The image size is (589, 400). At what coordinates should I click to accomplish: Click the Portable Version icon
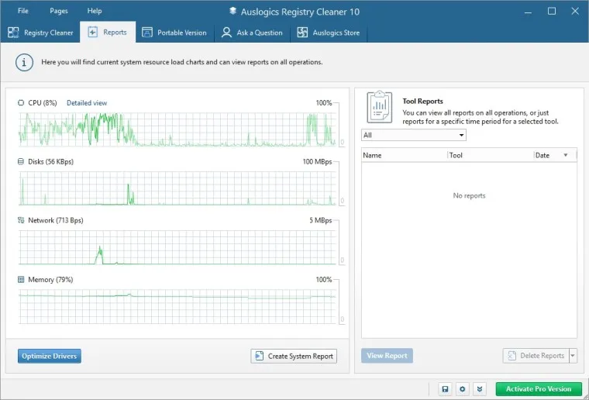tap(147, 33)
